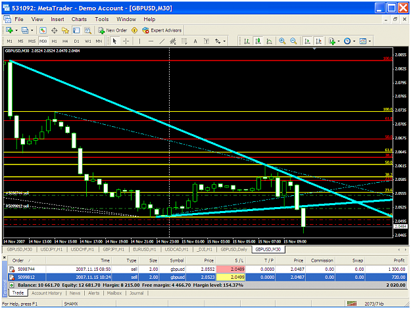Select the Text Label tool
Image resolution: width=411 pixels, height=309 pixels.
tap(206, 41)
